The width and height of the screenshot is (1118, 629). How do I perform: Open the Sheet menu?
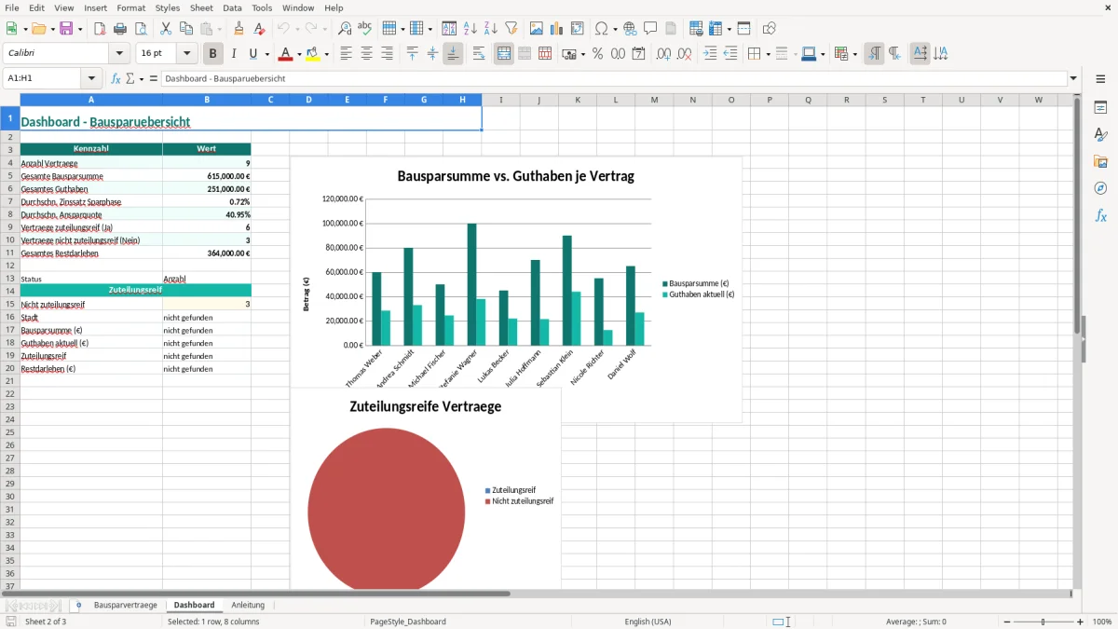pos(201,7)
